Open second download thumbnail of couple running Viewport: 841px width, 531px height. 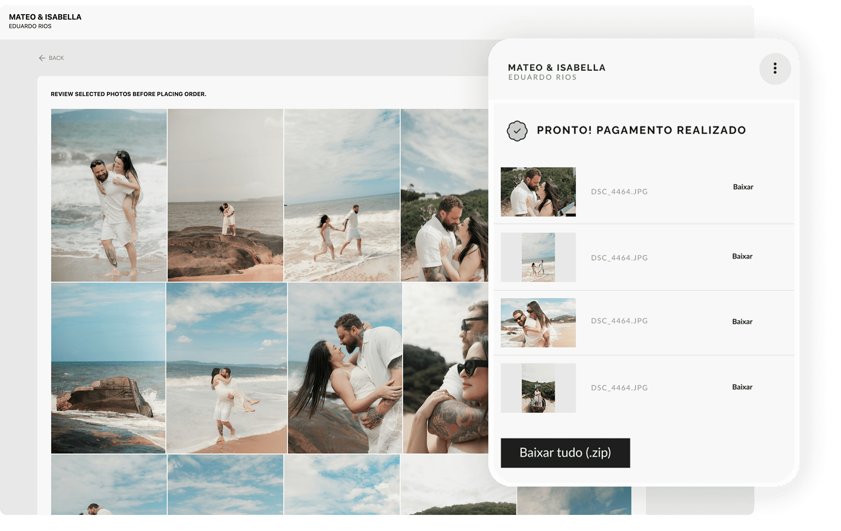(x=538, y=257)
